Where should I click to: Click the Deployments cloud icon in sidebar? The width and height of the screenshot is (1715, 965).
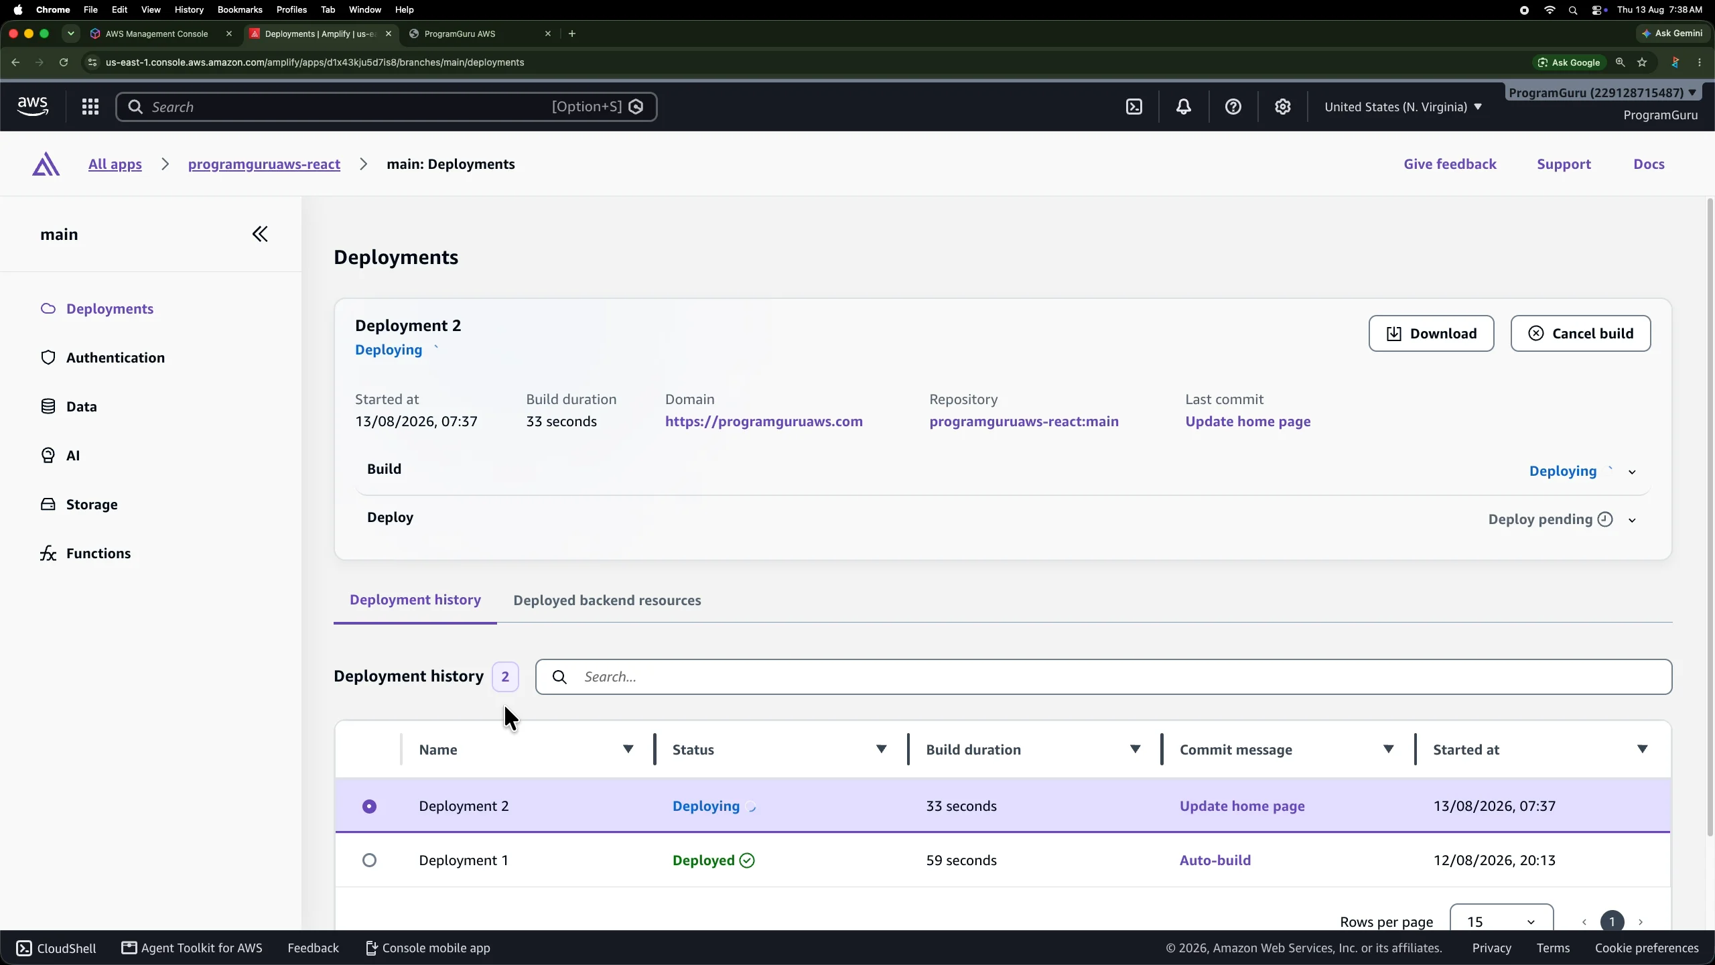[48, 308]
